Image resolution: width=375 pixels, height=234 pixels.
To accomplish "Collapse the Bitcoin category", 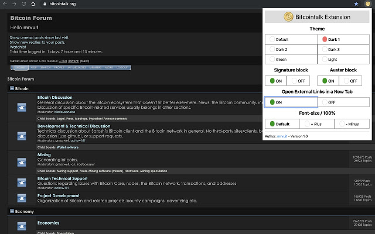I will (12, 88).
